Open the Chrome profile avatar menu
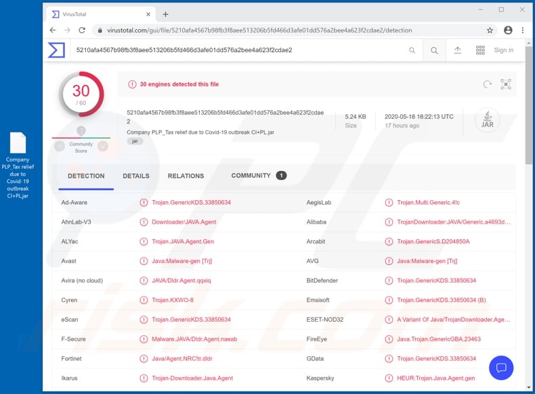The width and height of the screenshot is (535, 394). point(508,30)
